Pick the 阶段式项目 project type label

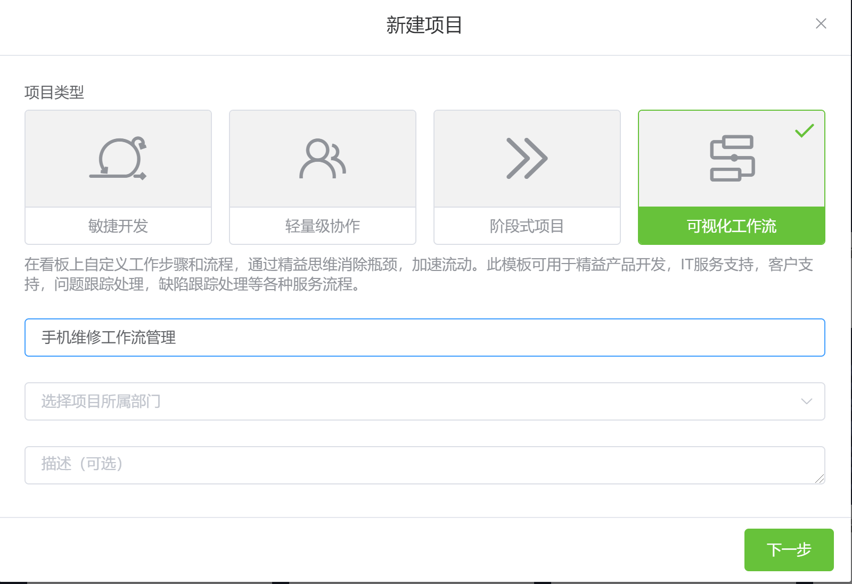pyautogui.click(x=527, y=226)
